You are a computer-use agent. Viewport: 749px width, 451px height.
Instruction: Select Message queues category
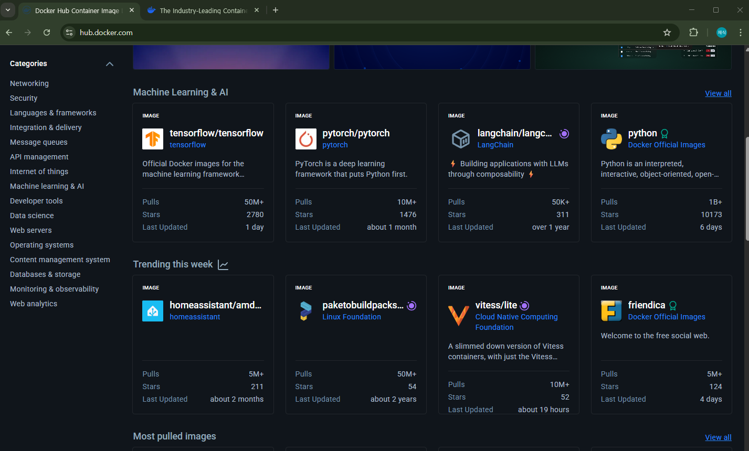tap(39, 142)
